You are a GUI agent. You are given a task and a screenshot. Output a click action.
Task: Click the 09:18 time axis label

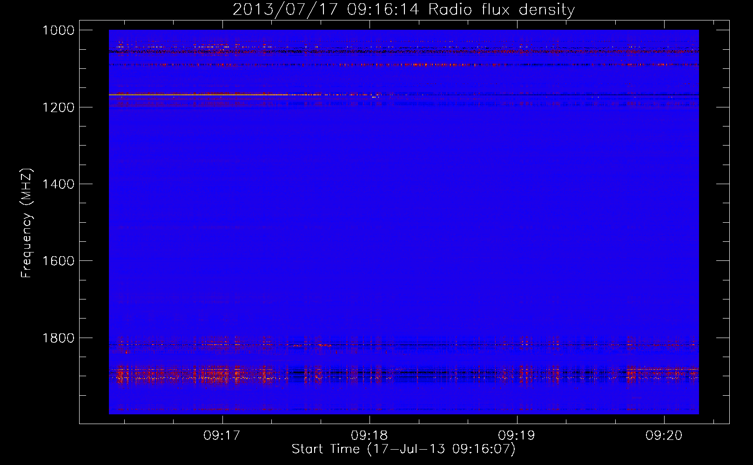click(370, 435)
